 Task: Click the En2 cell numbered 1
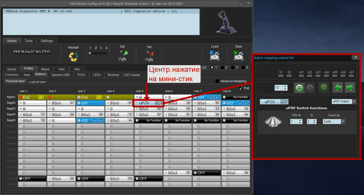(32, 97)
